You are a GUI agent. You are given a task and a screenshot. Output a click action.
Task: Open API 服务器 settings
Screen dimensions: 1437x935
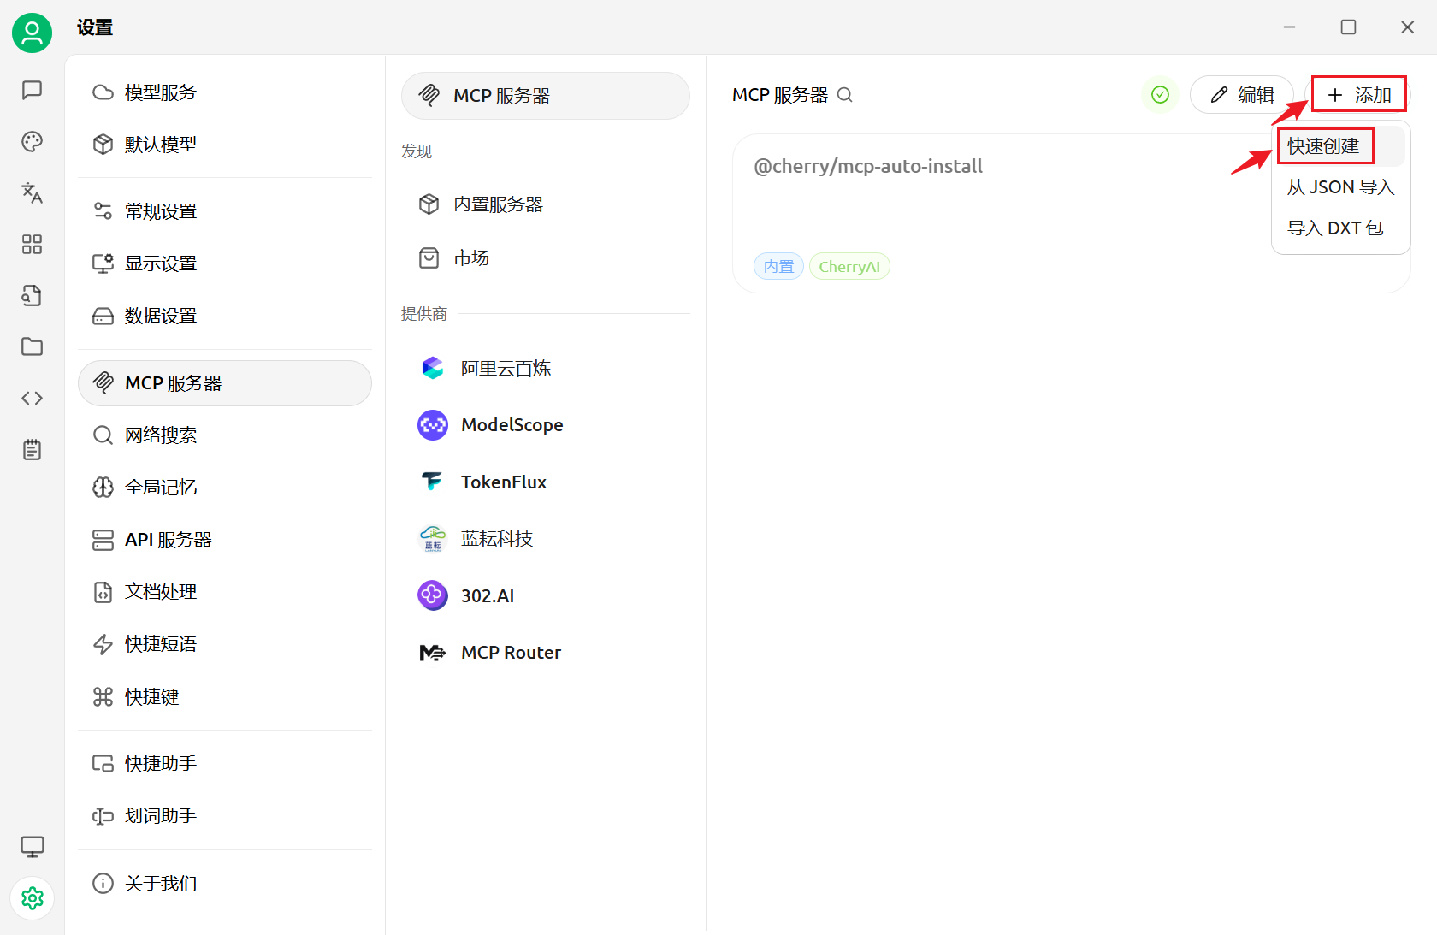click(225, 540)
